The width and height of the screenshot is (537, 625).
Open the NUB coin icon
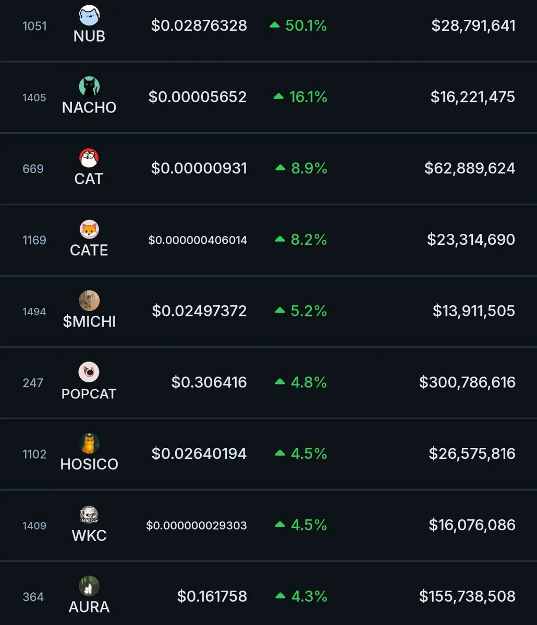[89, 16]
